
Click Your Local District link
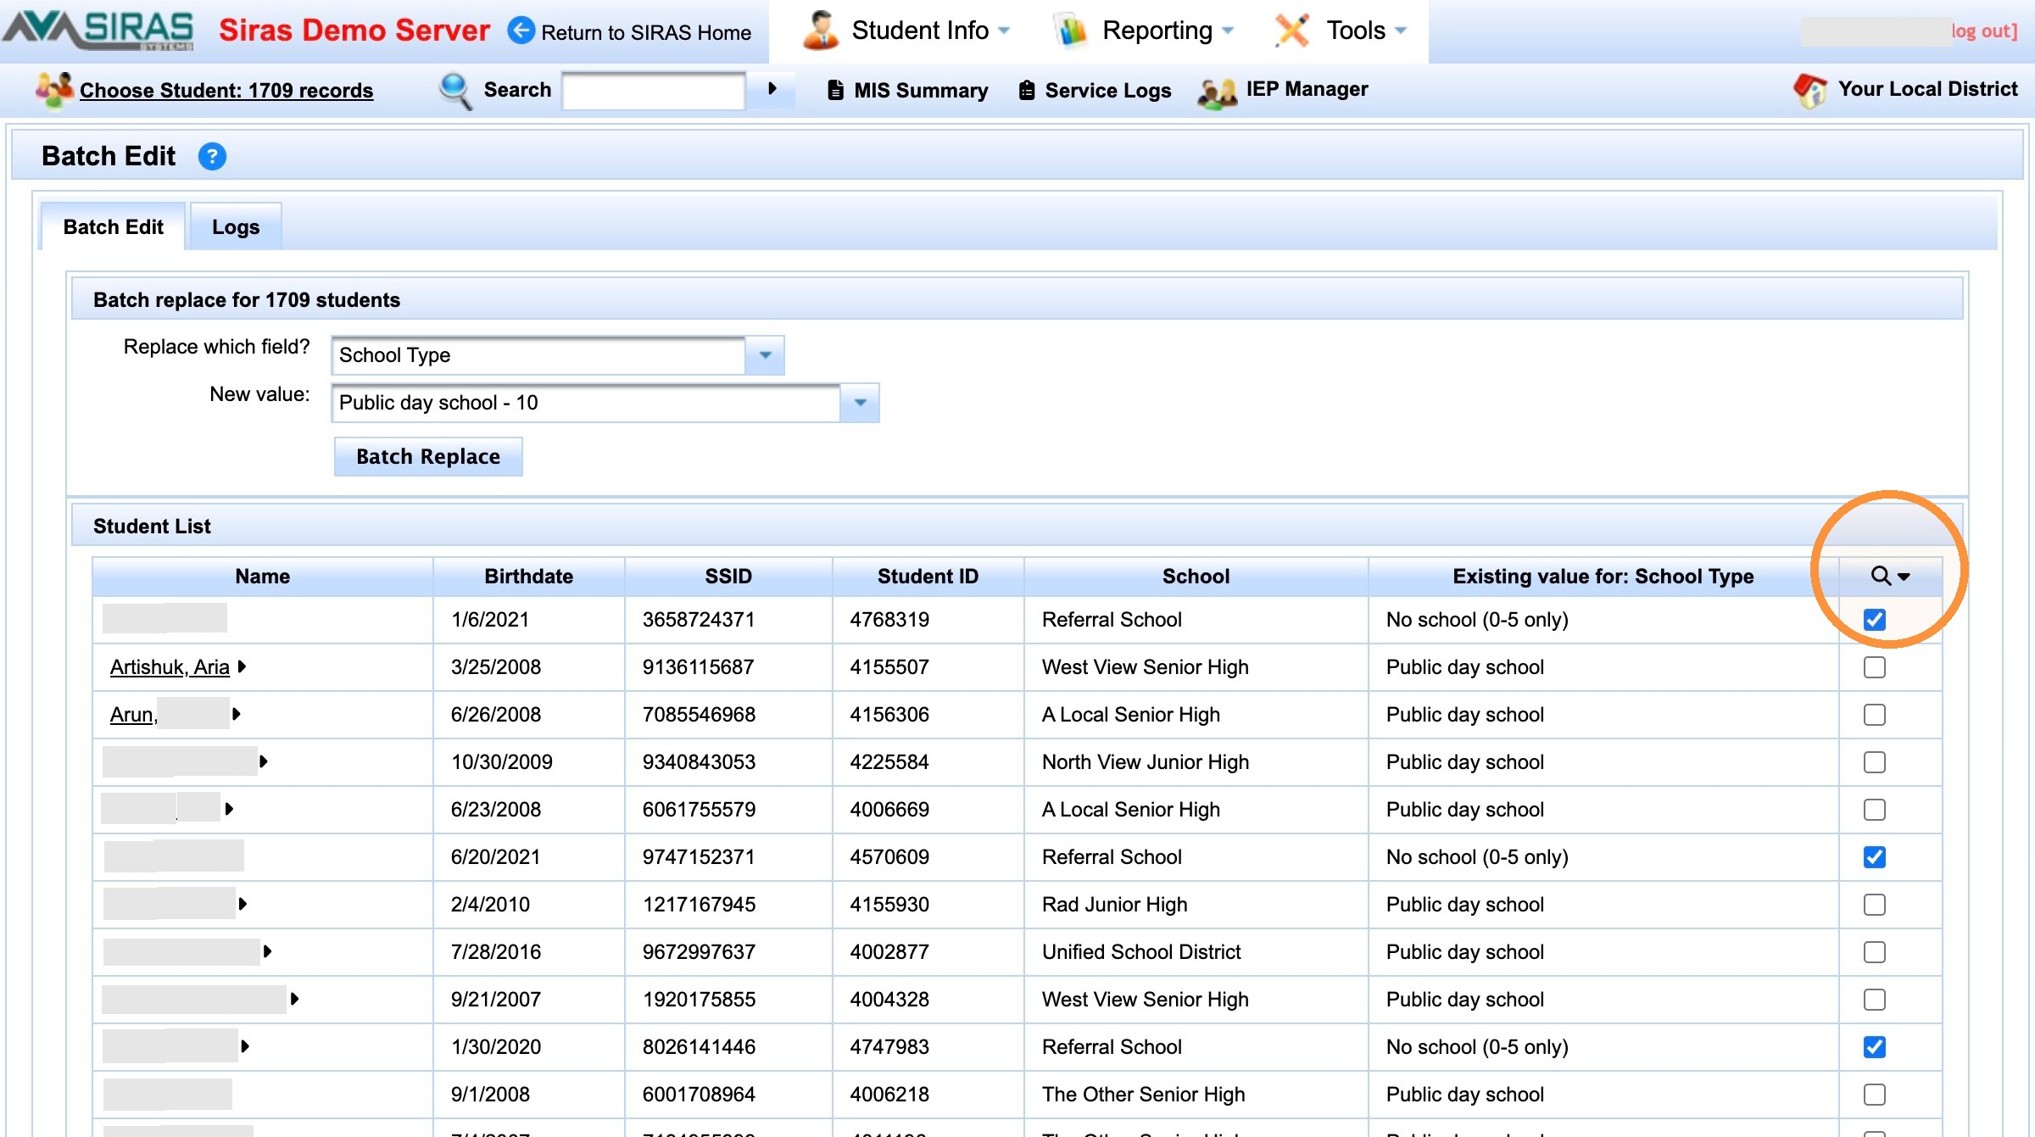tap(1927, 89)
